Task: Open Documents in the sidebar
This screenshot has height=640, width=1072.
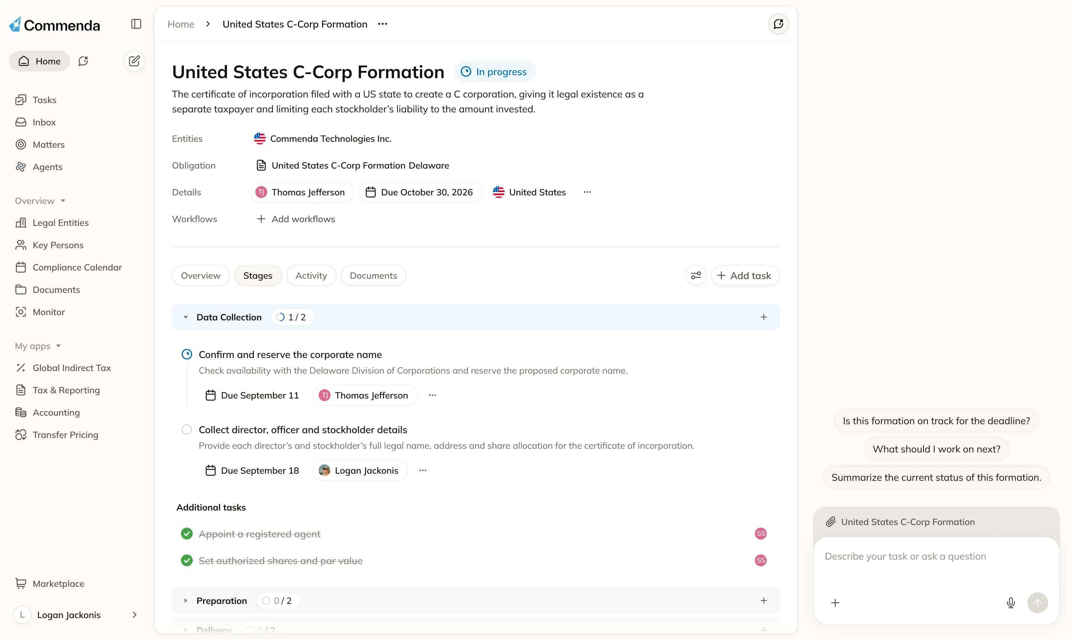Action: [47, 290]
